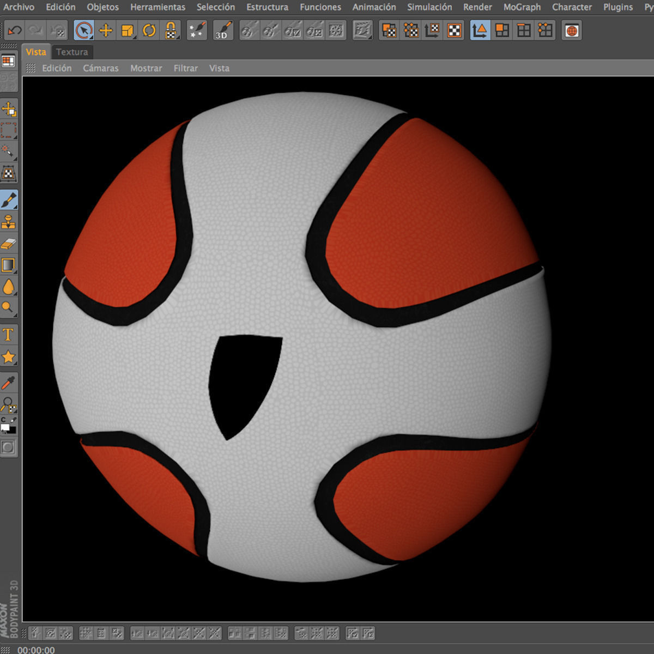Select the Move Layer tool in left toolbar
Viewport: 654px width, 654px height.
9,110
